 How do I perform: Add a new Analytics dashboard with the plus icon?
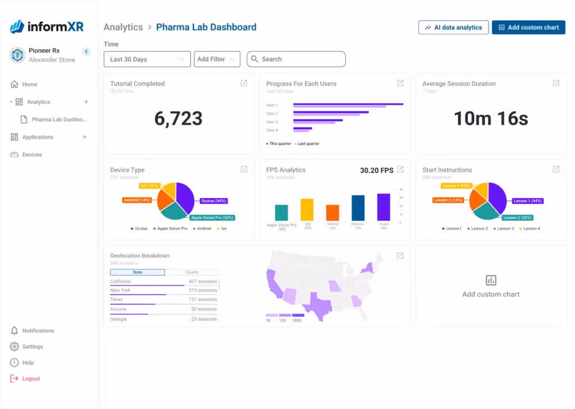pos(86,102)
